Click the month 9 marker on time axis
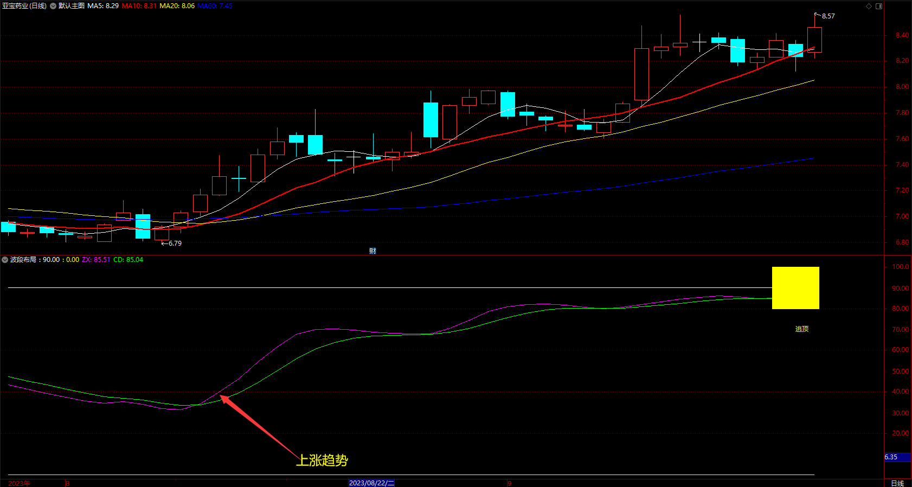Image resolution: width=912 pixels, height=487 pixels. click(x=510, y=483)
